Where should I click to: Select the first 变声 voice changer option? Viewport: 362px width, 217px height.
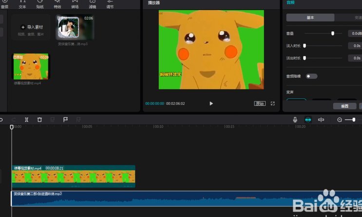pos(296,99)
